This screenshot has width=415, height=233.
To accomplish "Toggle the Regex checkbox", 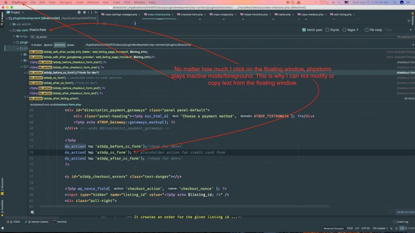I will tap(344, 30).
